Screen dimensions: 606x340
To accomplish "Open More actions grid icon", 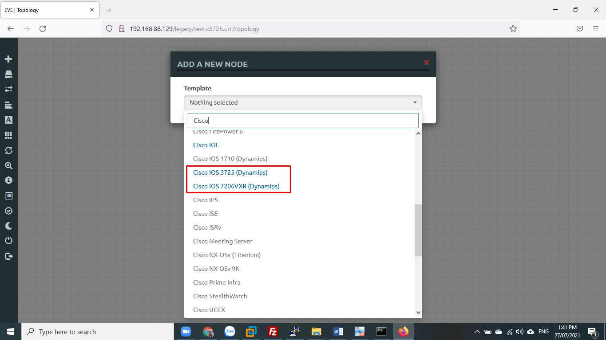I will (x=8, y=135).
